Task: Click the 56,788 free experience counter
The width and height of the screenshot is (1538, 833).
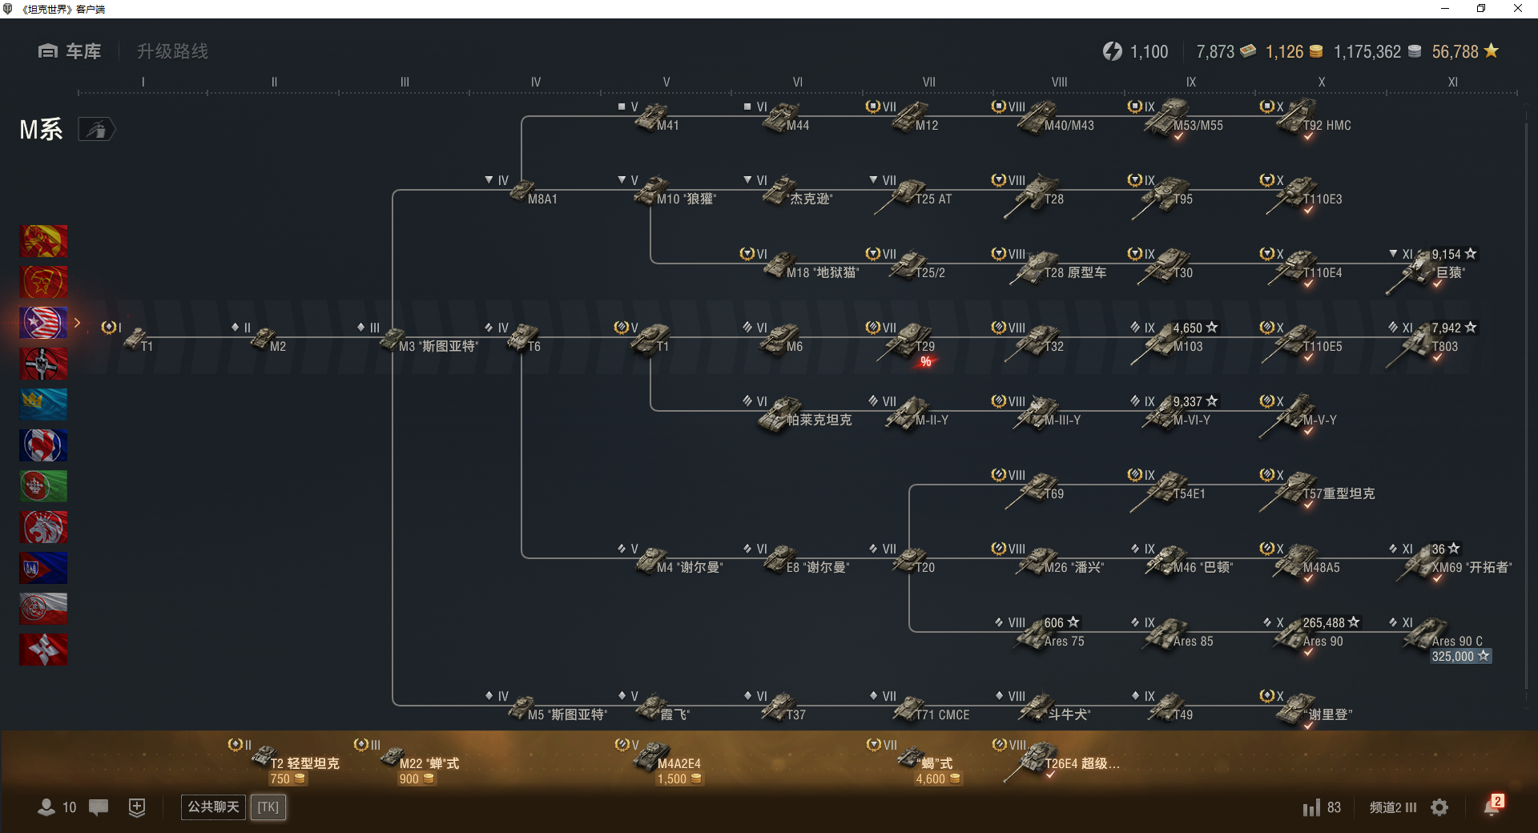Action: point(1465,51)
